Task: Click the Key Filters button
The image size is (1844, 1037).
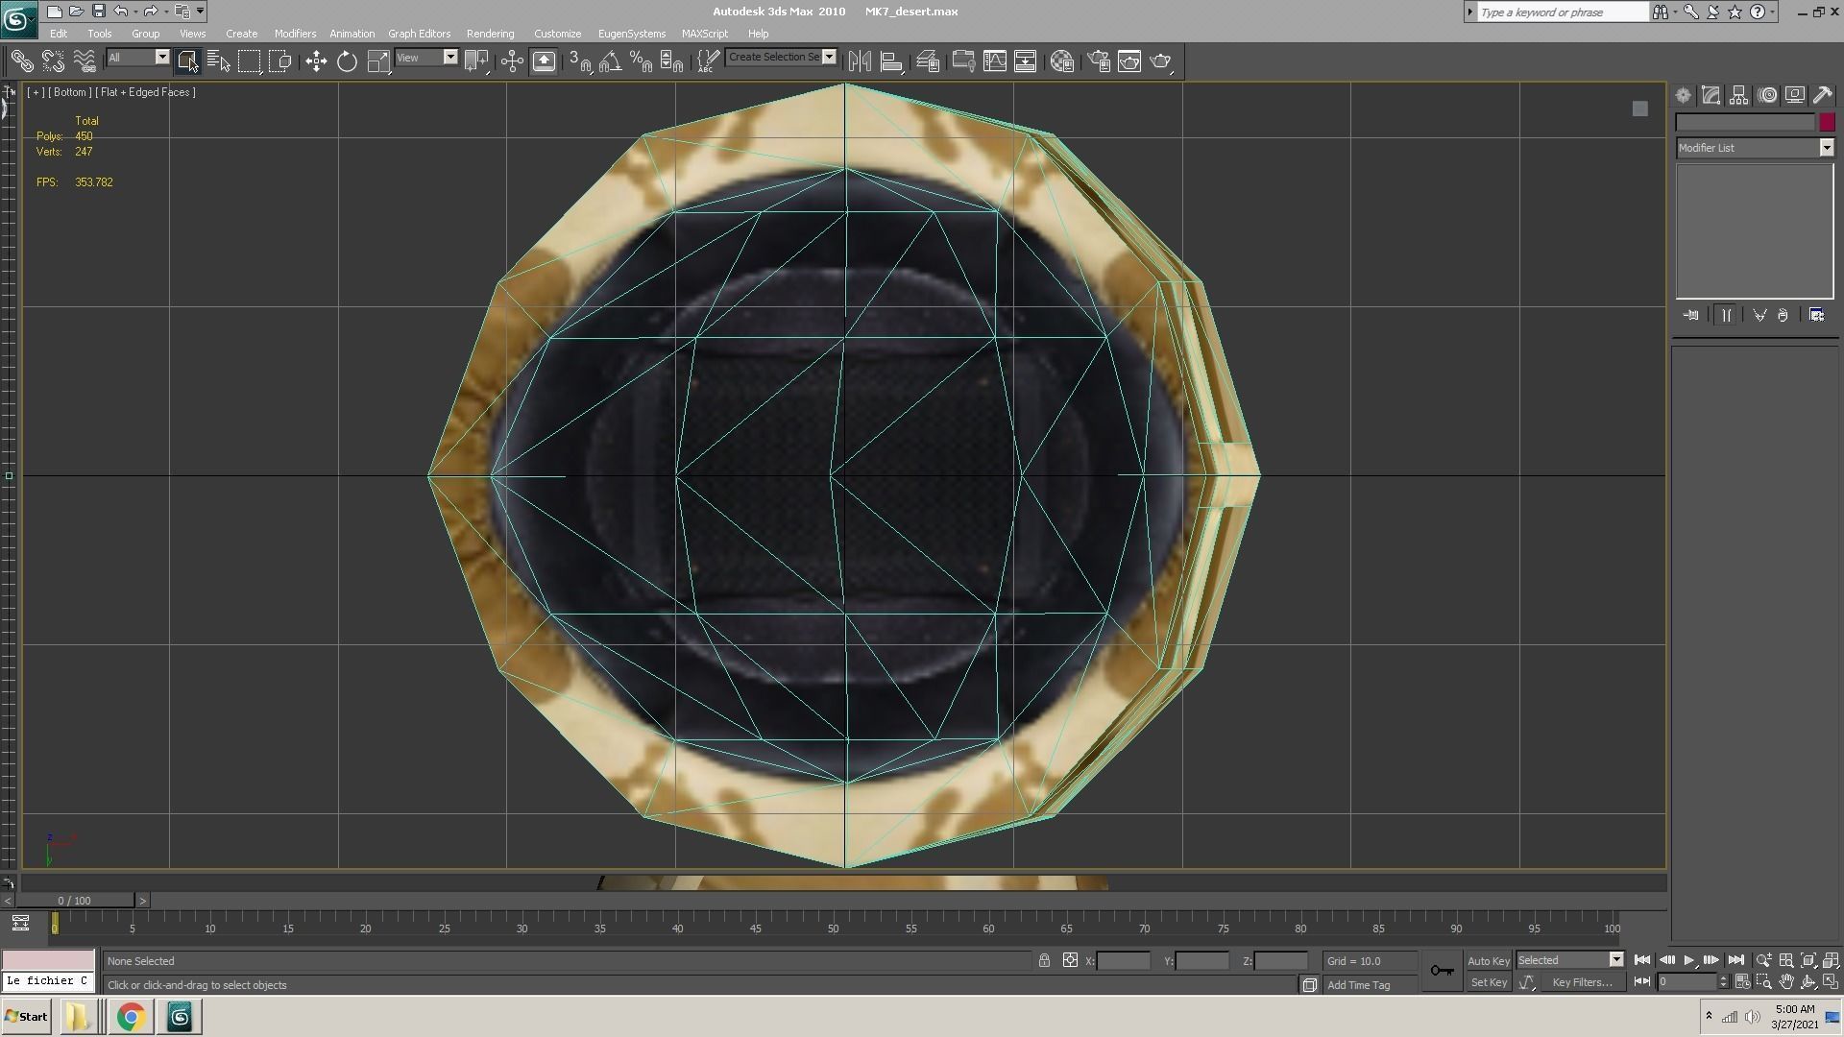Action: [1582, 982]
